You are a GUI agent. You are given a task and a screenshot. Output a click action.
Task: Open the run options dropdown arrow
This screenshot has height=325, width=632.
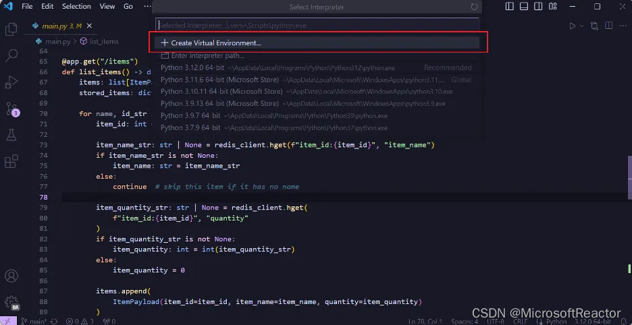coord(581,26)
